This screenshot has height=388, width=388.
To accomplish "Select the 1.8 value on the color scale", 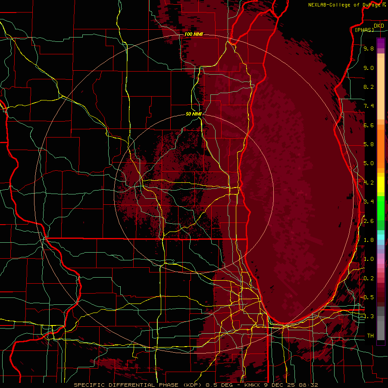I will [369, 240].
